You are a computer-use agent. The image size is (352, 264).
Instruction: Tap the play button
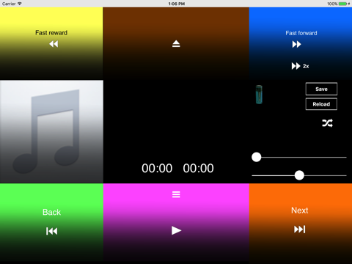pyautogui.click(x=176, y=230)
